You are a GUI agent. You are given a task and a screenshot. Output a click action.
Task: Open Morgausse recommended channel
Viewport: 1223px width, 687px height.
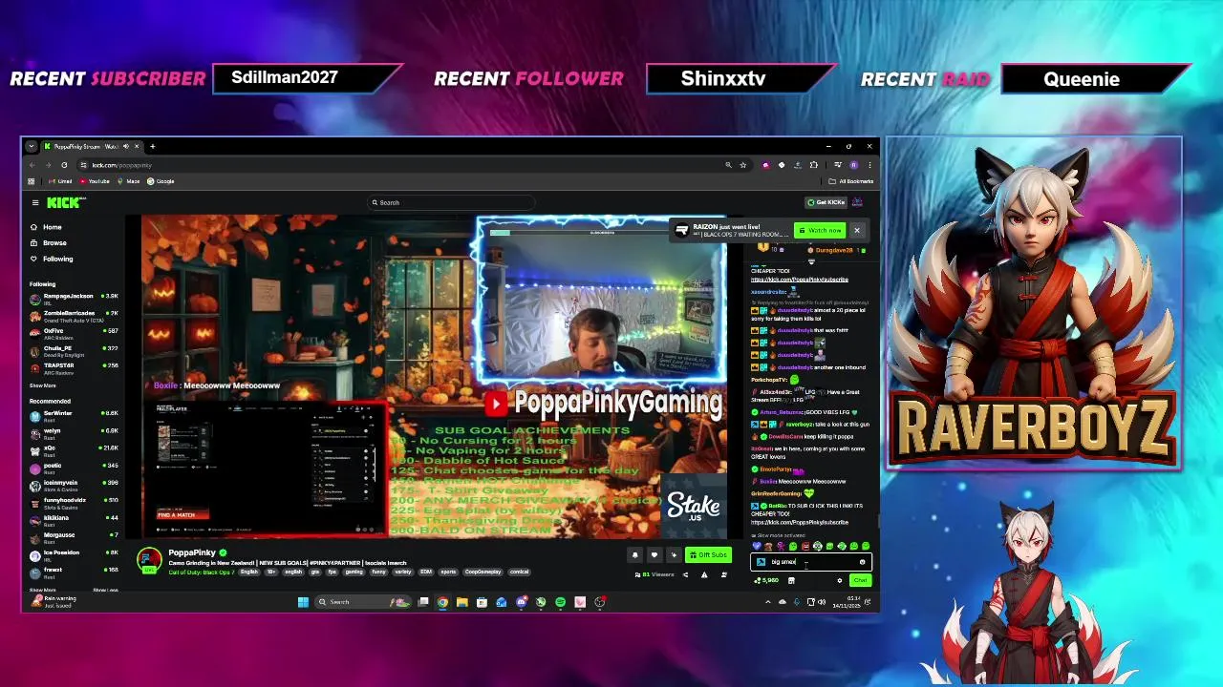[x=74, y=536]
